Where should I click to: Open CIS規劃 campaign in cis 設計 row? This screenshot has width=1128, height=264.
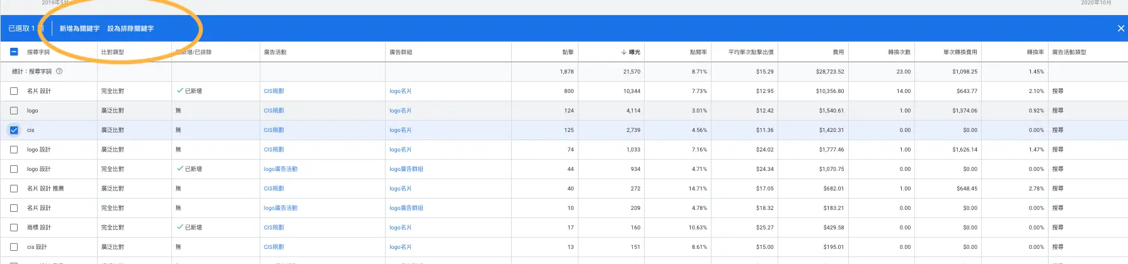click(274, 247)
